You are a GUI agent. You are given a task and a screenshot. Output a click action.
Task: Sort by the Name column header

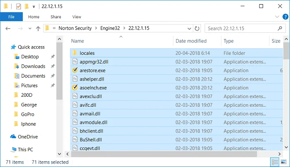pyautogui.click(x=77, y=41)
